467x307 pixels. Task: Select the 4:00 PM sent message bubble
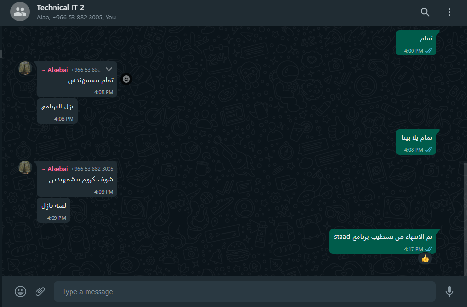pyautogui.click(x=416, y=43)
